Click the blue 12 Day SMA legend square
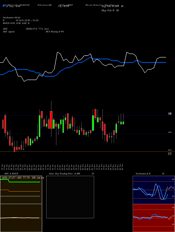 coord(3,6)
